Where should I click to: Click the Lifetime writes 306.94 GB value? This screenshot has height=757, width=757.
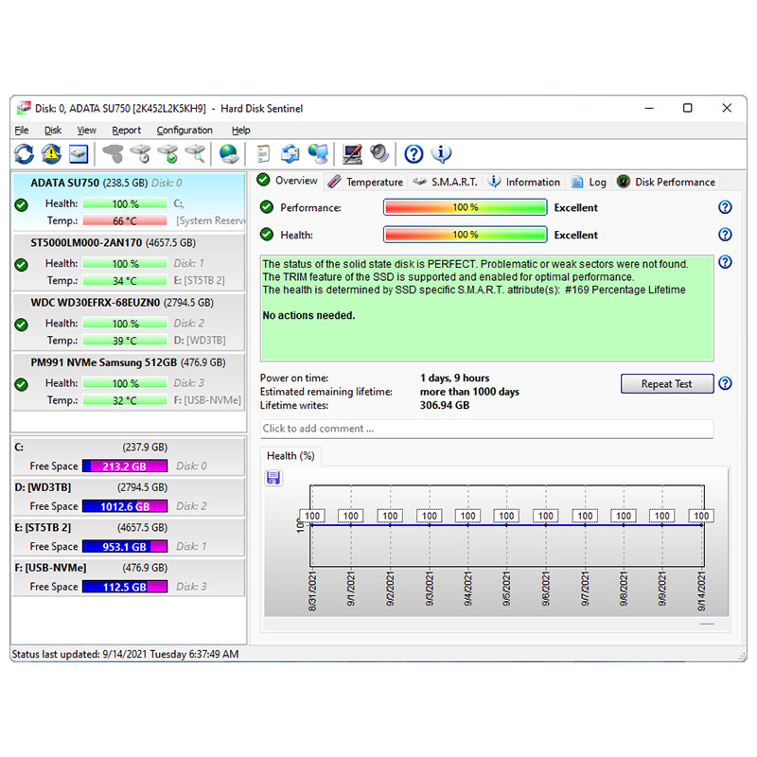(445, 405)
